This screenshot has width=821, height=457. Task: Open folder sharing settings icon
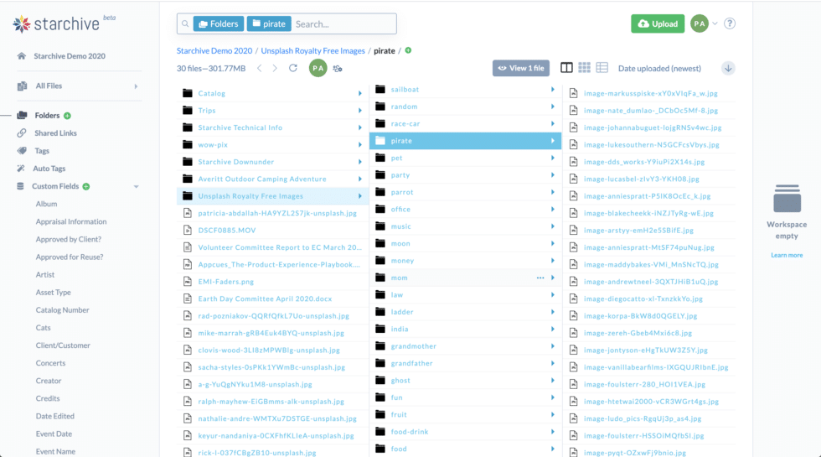click(338, 69)
